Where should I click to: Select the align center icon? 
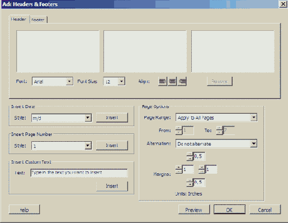pos(172,81)
